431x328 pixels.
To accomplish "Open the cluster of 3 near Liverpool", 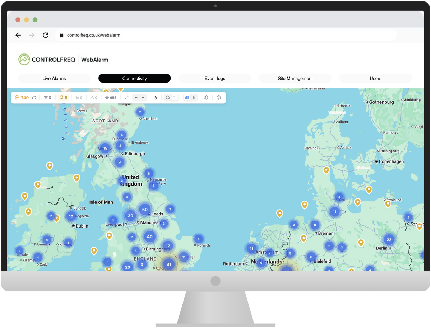I will click(x=113, y=220).
